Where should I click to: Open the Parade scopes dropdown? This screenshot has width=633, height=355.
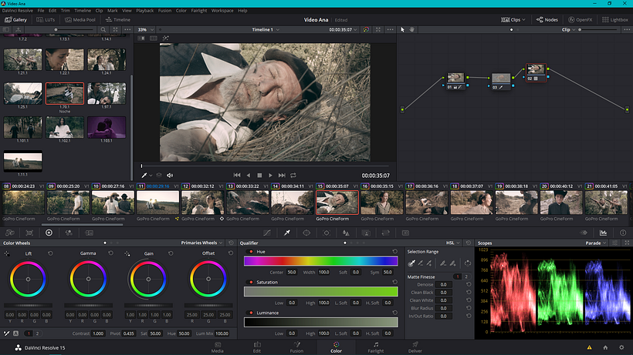pyautogui.click(x=596, y=243)
